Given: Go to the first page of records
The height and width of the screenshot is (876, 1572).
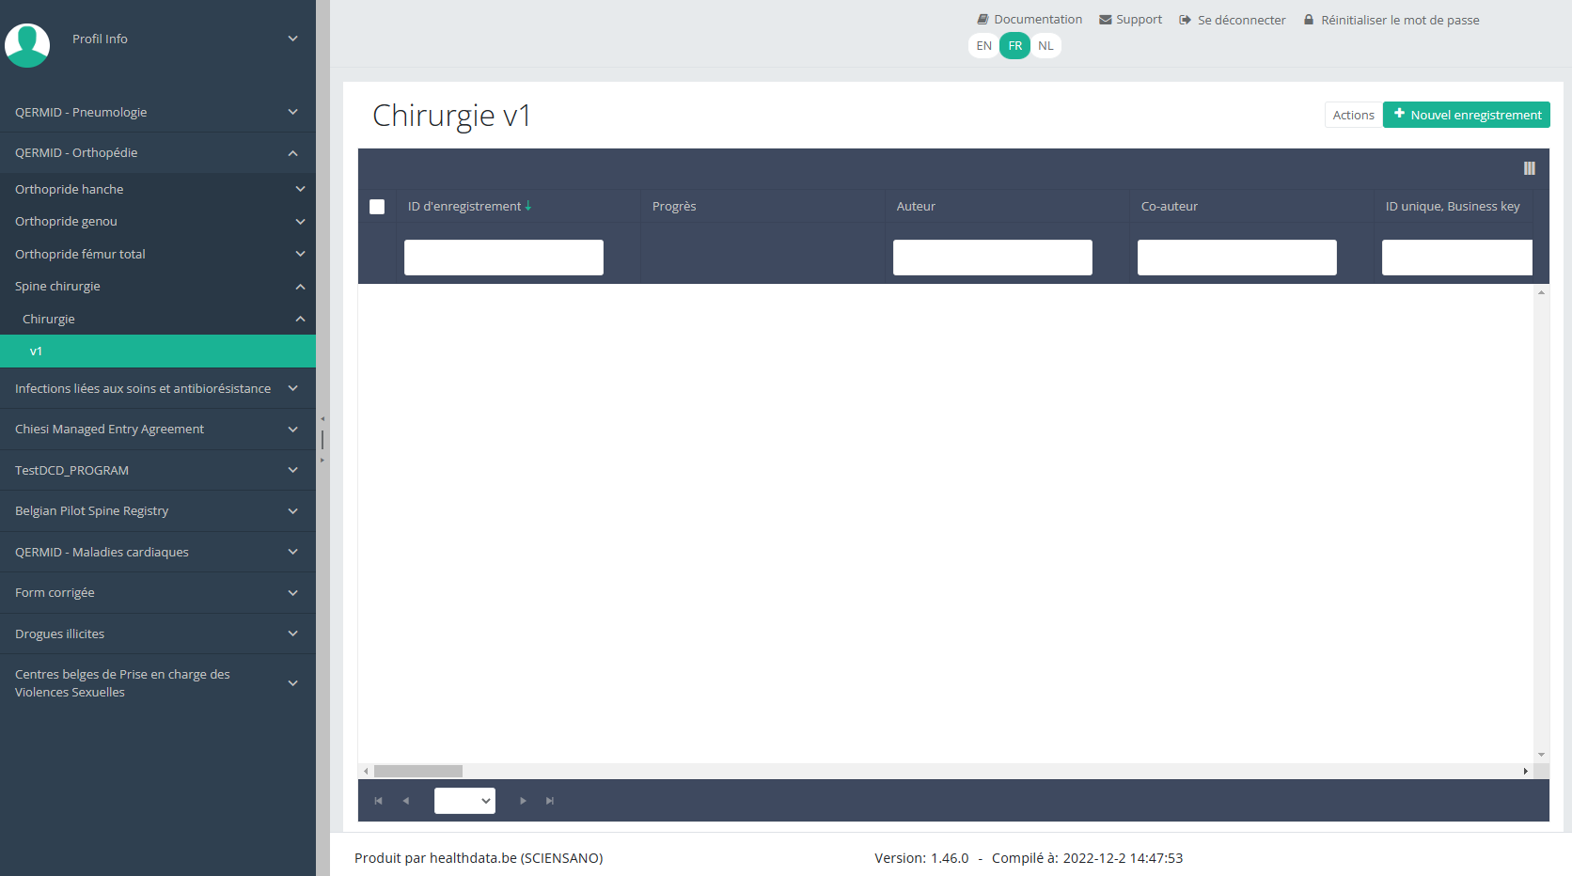Looking at the screenshot, I should (x=379, y=801).
